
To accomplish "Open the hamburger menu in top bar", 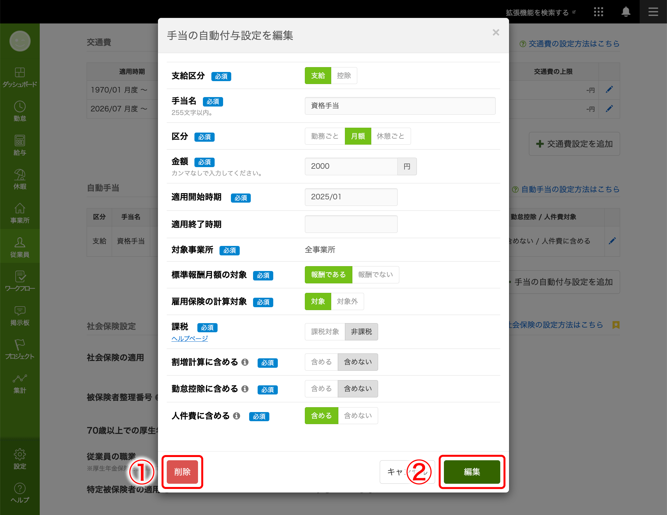I will pyautogui.click(x=653, y=12).
